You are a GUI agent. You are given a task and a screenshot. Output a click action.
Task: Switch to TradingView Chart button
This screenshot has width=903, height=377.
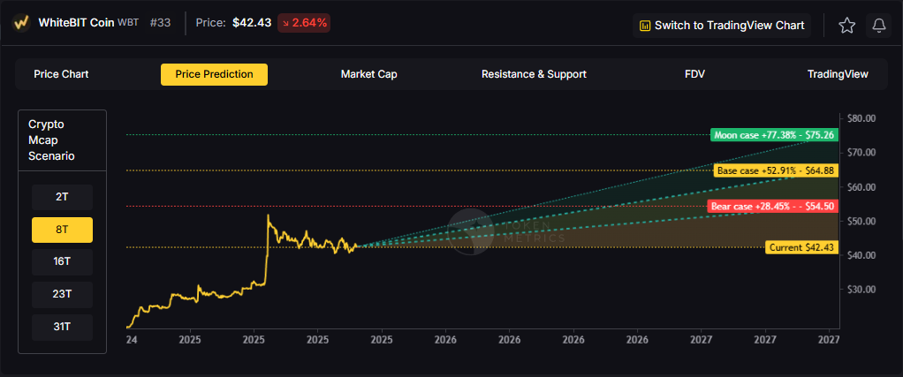pos(722,26)
